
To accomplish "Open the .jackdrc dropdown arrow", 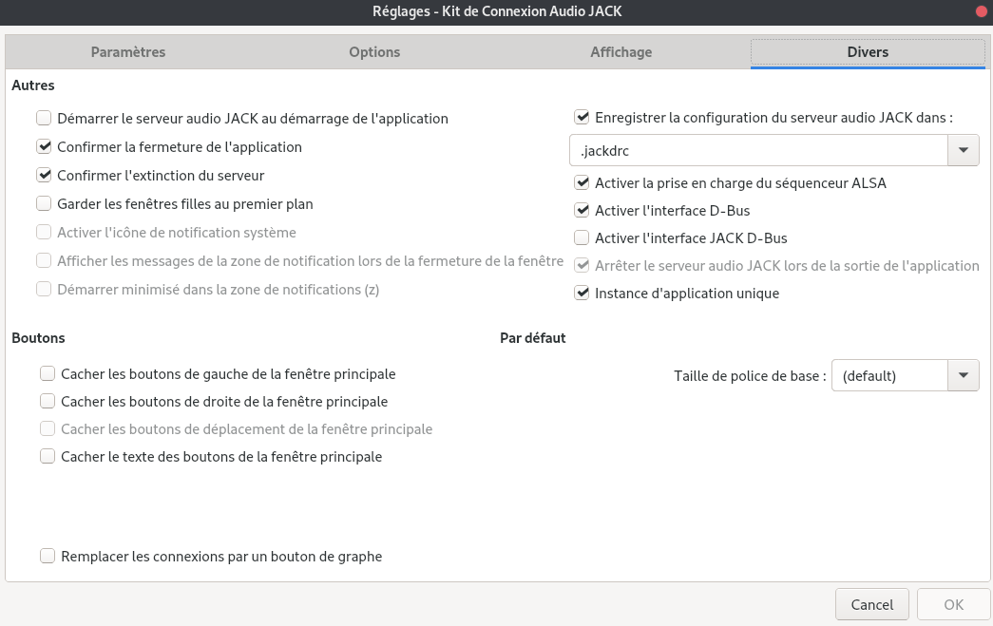I will [x=964, y=151].
